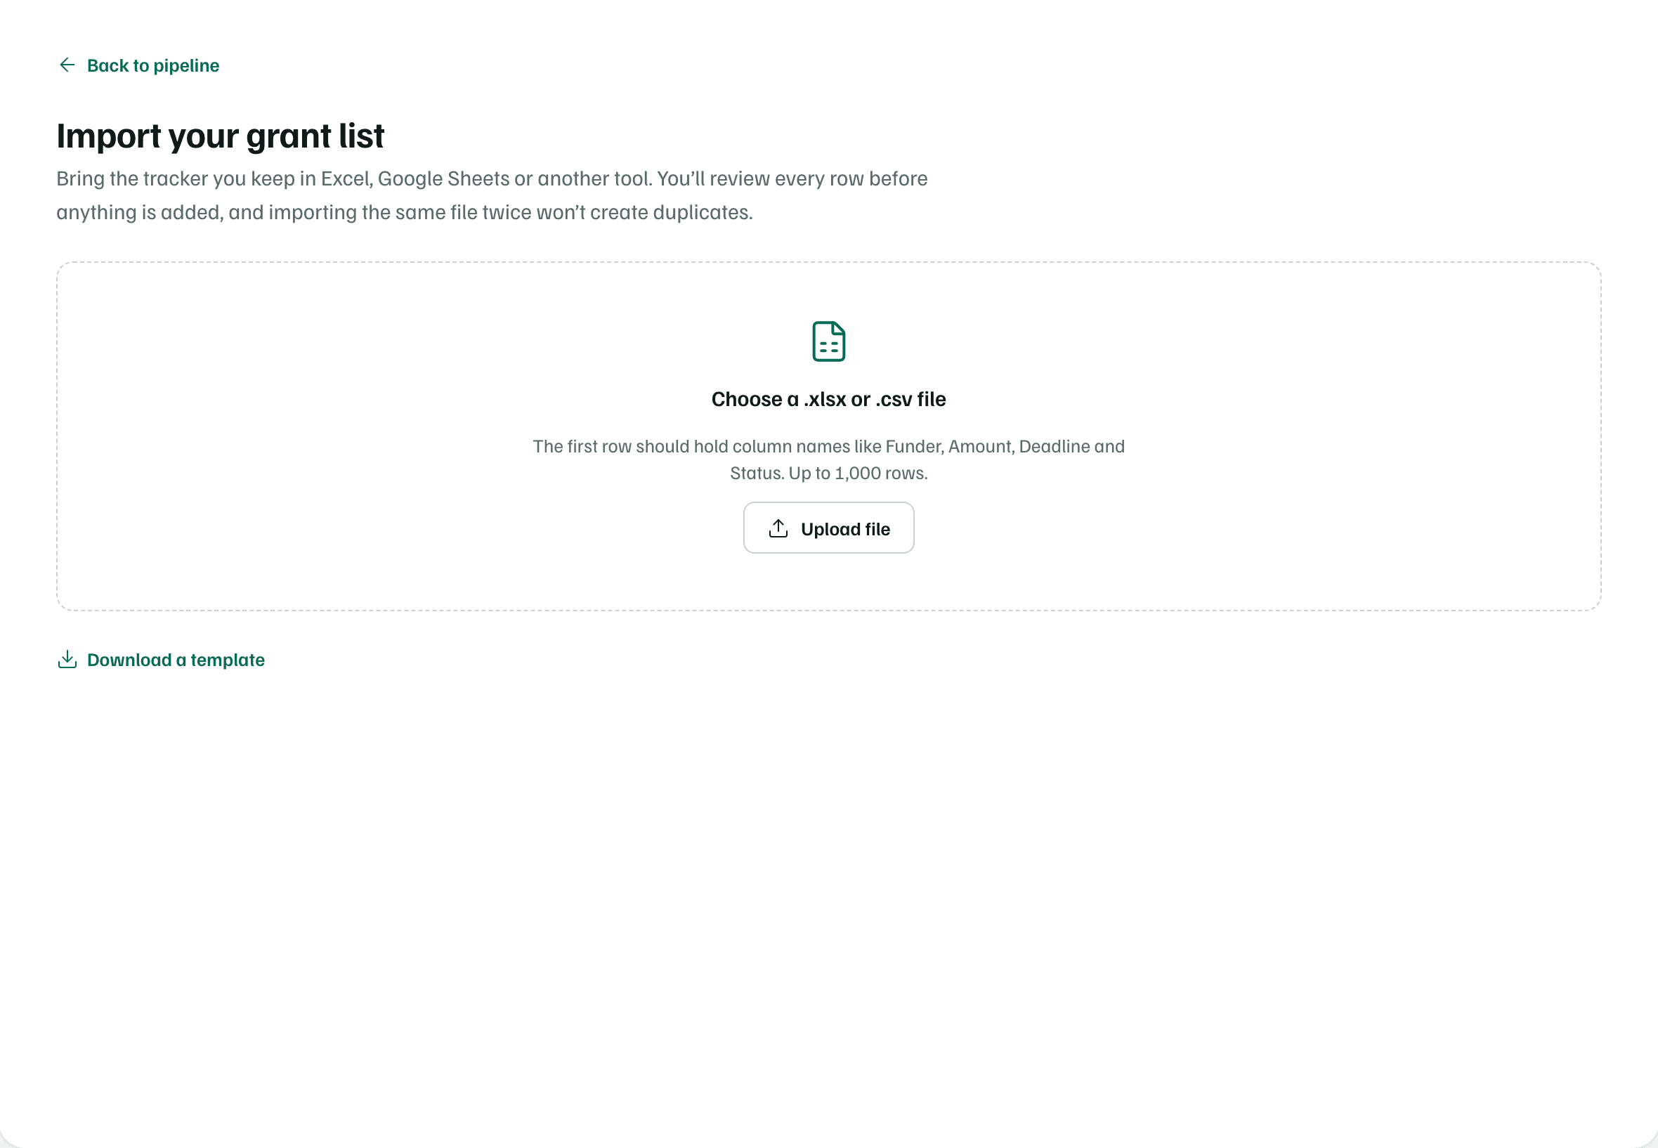The height and width of the screenshot is (1148, 1658).
Task: Click 'Choose a .xlsx or .csv file' text
Action: [828, 399]
